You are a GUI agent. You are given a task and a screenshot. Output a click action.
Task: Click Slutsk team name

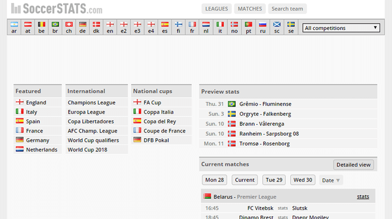pyautogui.click(x=300, y=208)
